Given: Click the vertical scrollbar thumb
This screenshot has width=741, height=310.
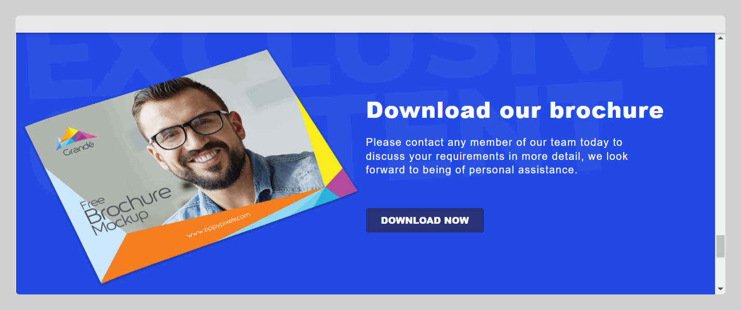Looking at the screenshot, I should [x=720, y=246].
